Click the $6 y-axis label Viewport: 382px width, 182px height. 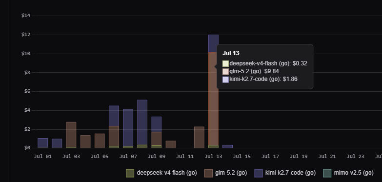[x=27, y=91]
